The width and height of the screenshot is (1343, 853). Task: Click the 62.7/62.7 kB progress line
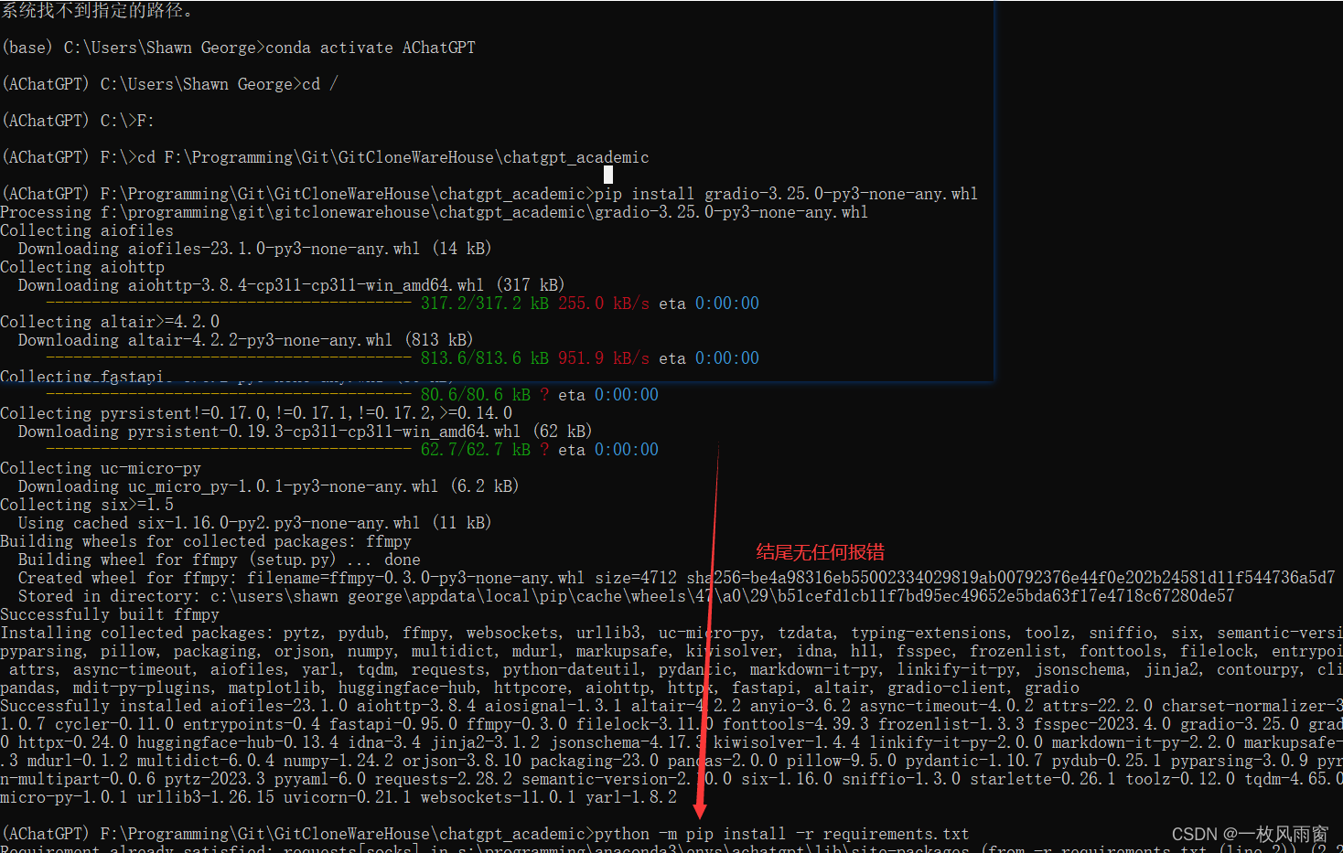point(352,450)
